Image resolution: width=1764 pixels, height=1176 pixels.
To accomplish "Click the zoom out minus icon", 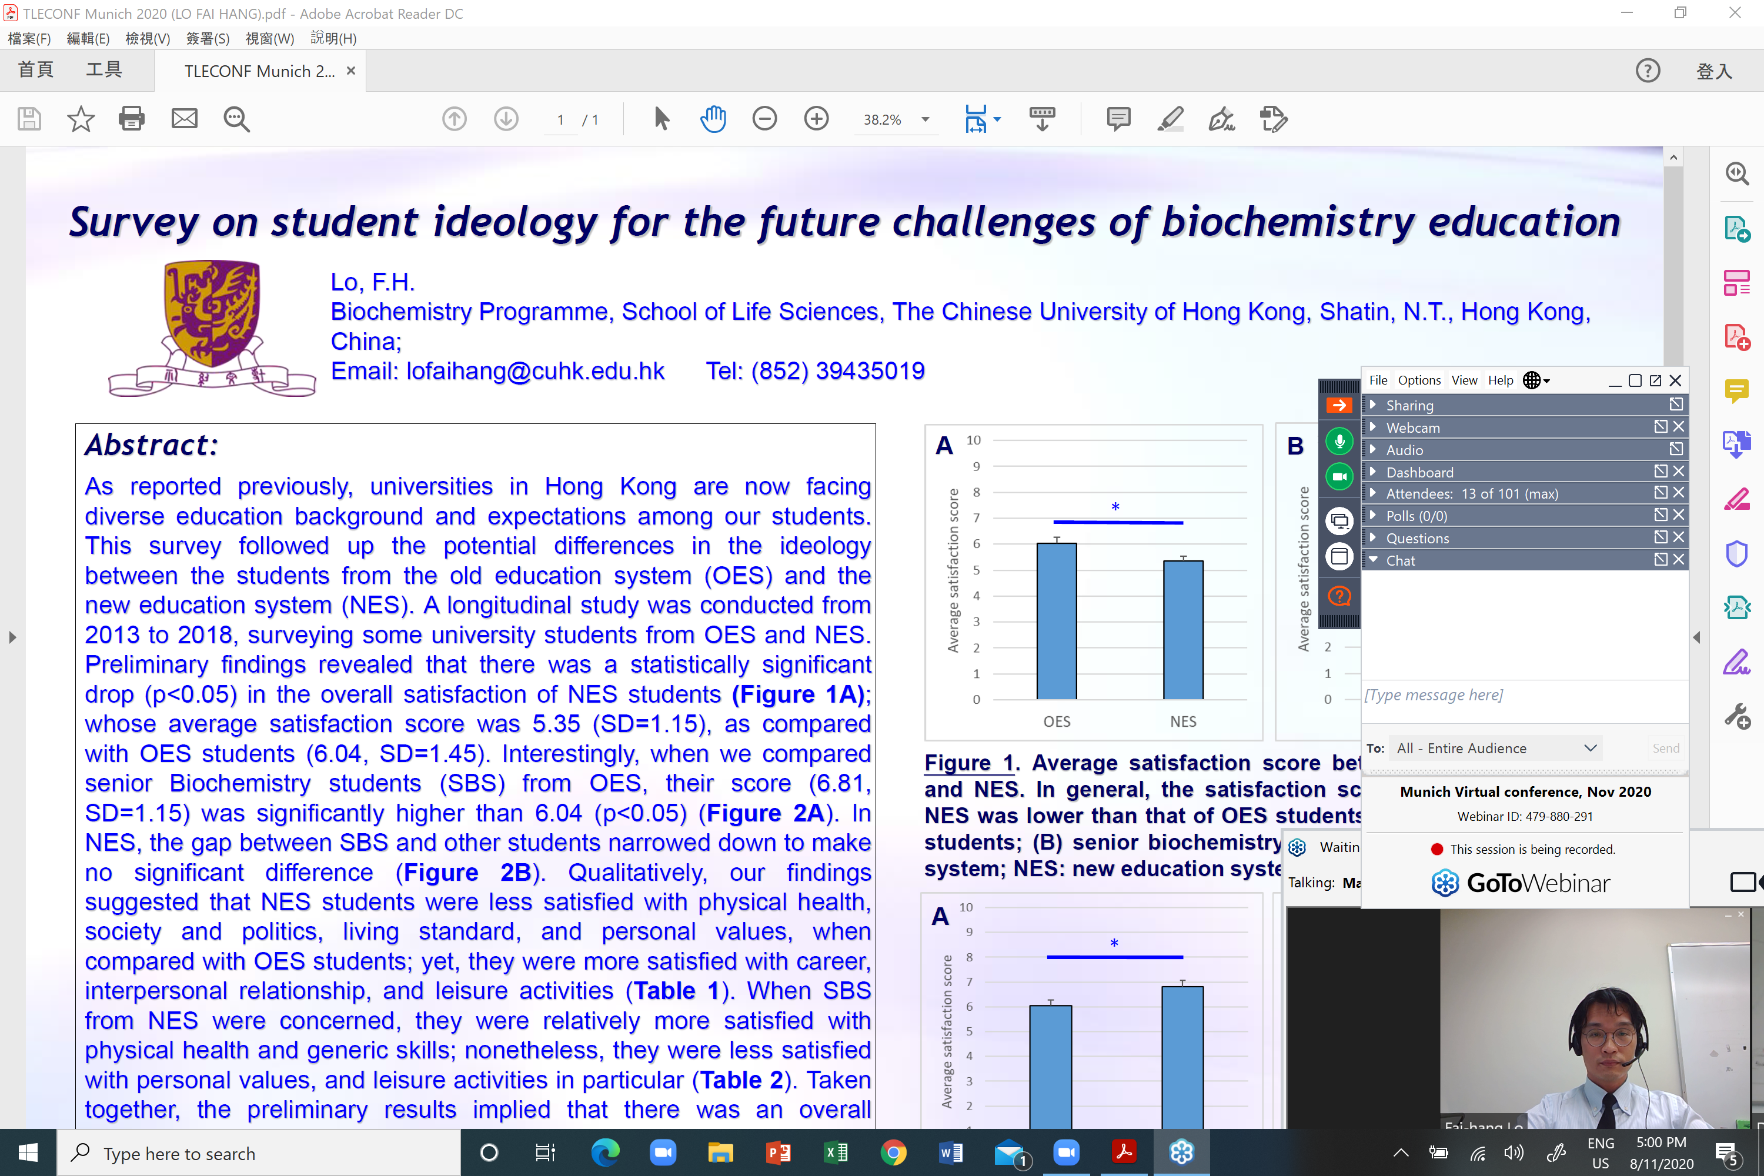I will [x=764, y=119].
